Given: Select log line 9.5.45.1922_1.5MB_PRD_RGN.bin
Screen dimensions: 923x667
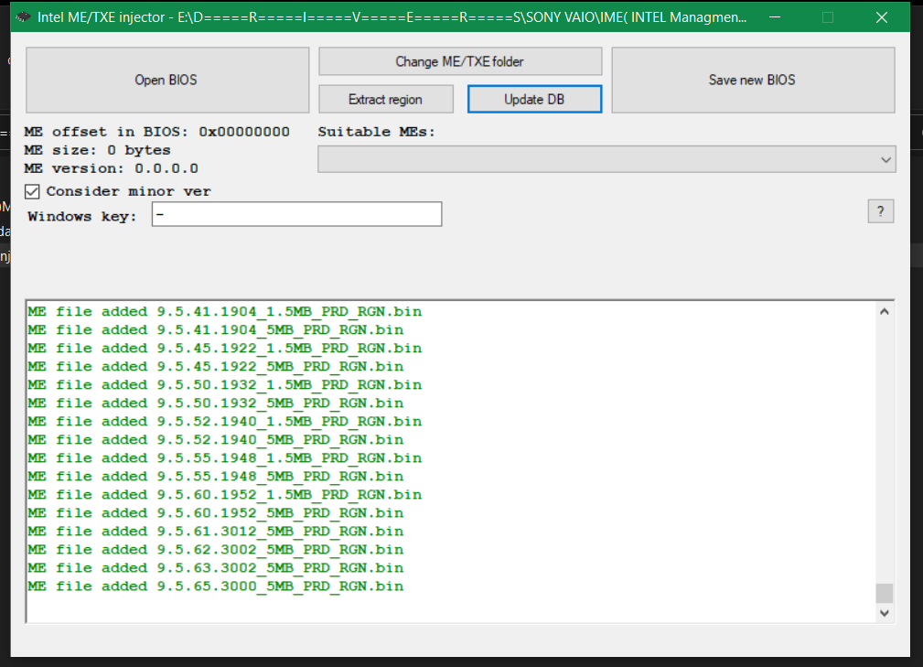Looking at the screenshot, I should pos(224,348).
